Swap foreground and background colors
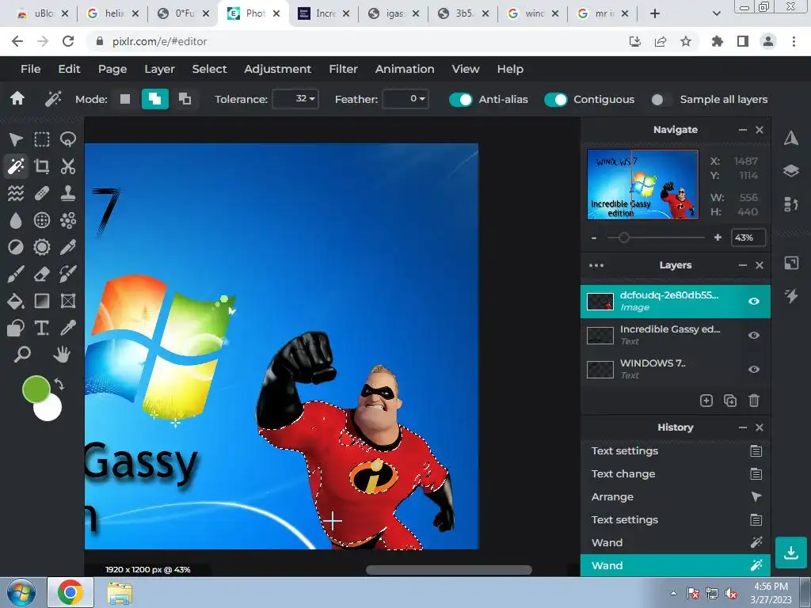811x608 pixels. (59, 385)
